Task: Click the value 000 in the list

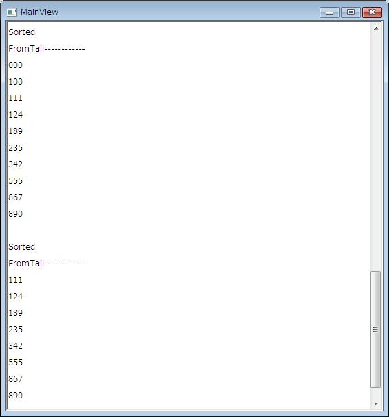Action: tap(15, 65)
